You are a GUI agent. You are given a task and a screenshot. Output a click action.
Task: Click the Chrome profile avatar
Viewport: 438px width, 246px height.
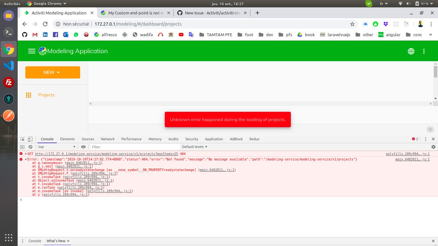pos(421,24)
